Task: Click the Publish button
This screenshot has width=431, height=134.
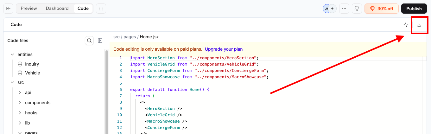Action: click(414, 9)
